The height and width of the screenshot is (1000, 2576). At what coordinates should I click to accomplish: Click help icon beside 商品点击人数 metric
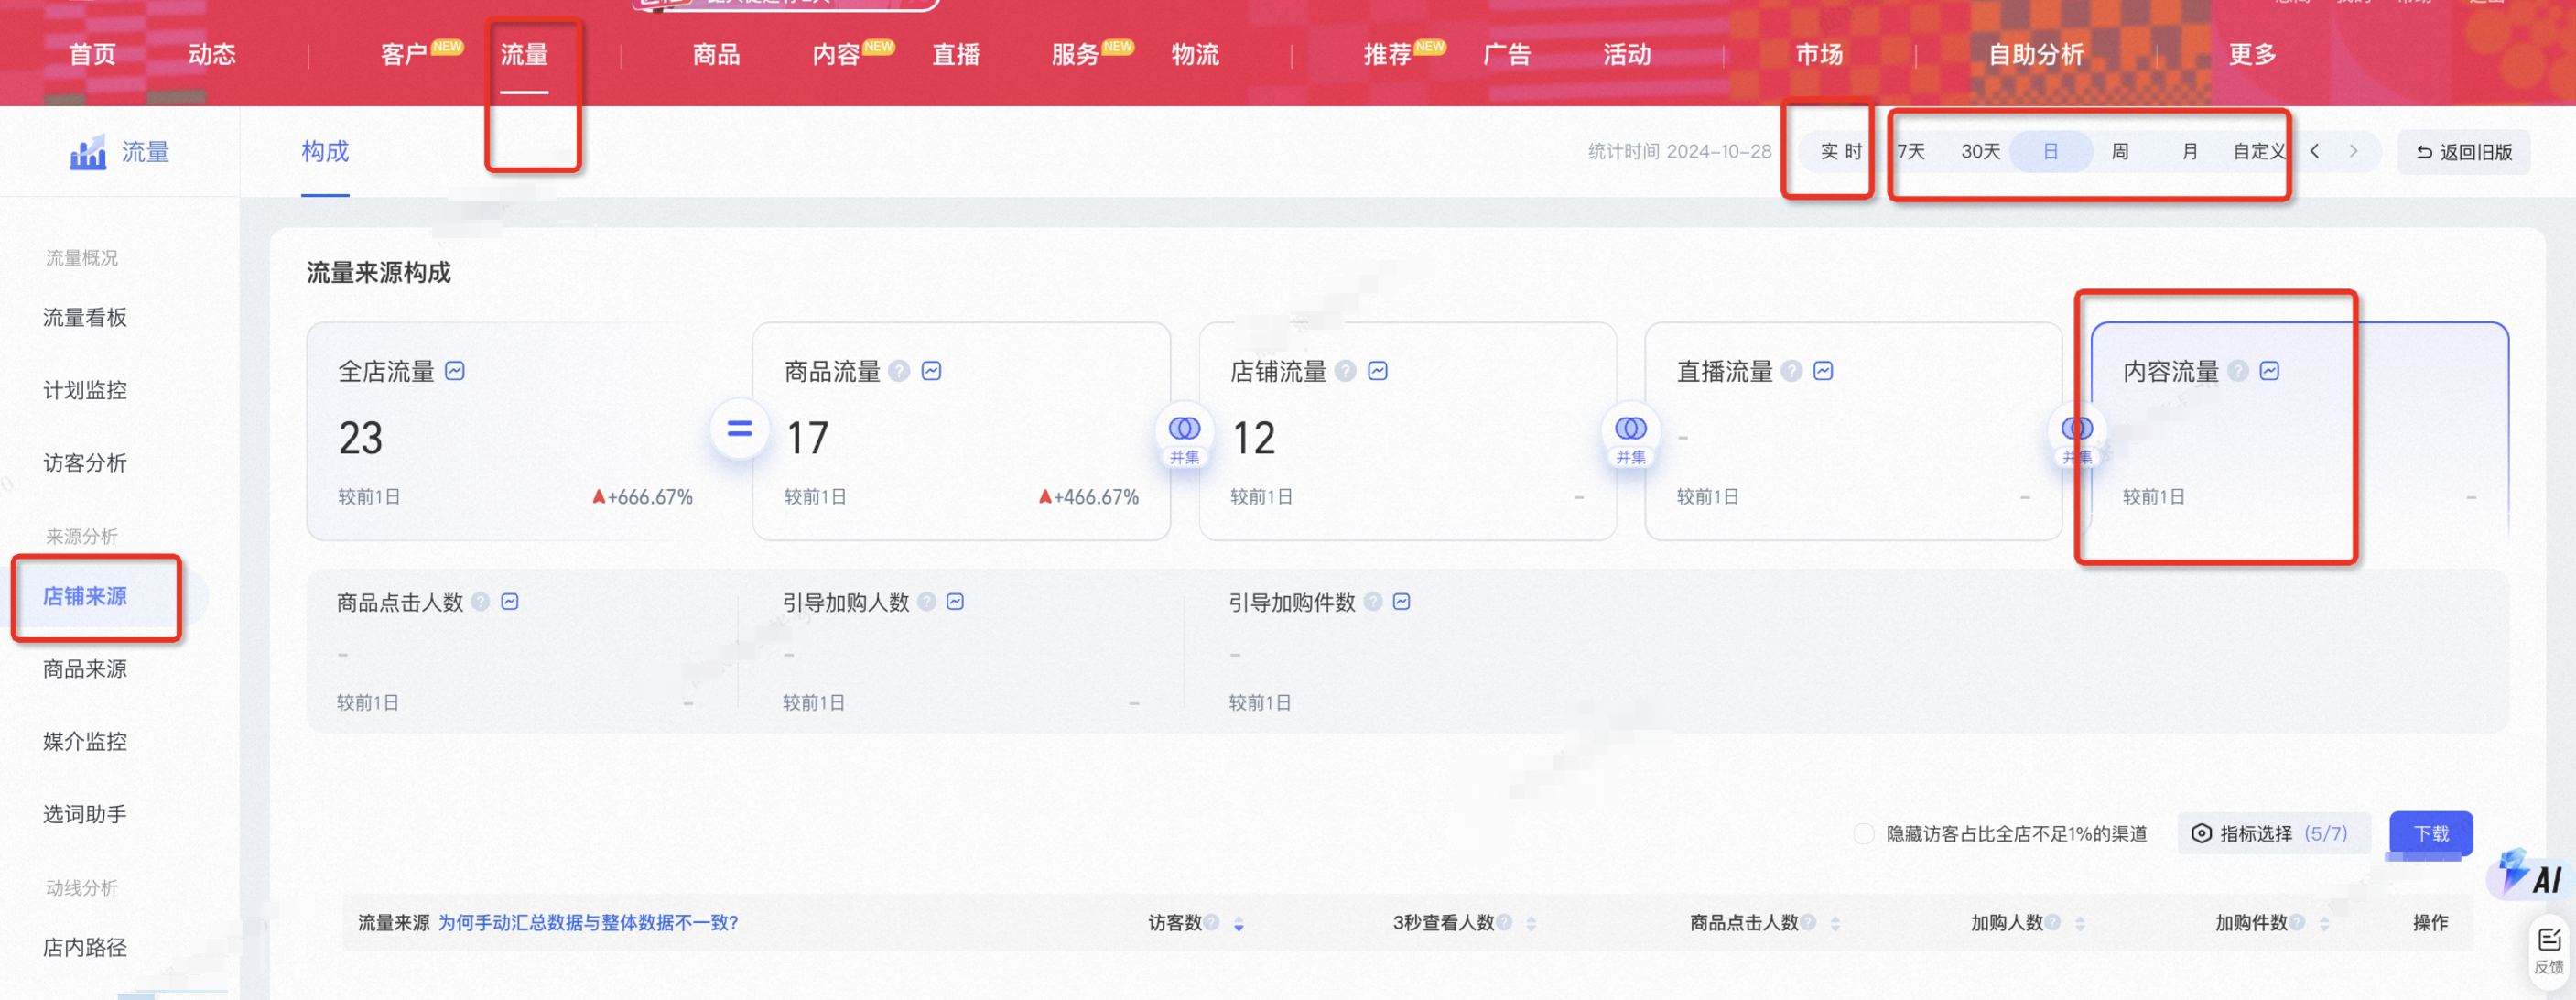(481, 601)
